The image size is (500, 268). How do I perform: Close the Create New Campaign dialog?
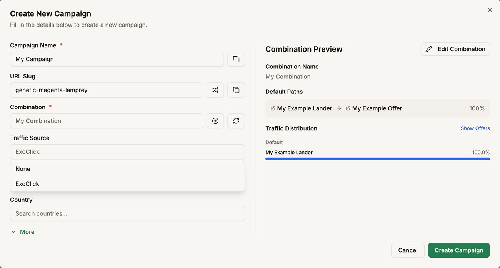pyautogui.click(x=490, y=10)
